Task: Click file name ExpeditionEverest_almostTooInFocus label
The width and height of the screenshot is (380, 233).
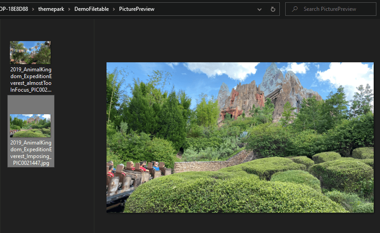Action: coord(31,79)
